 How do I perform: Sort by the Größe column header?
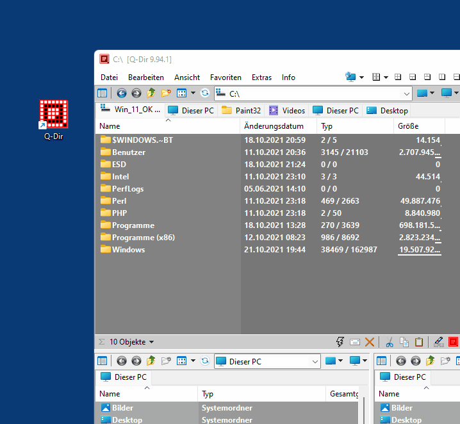[419, 126]
